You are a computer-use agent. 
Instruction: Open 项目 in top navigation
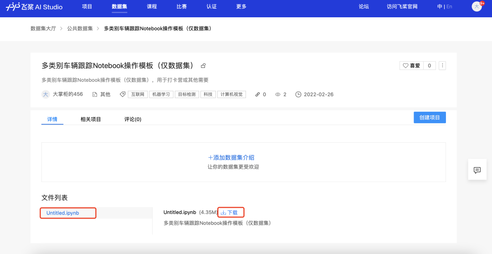tap(87, 6)
